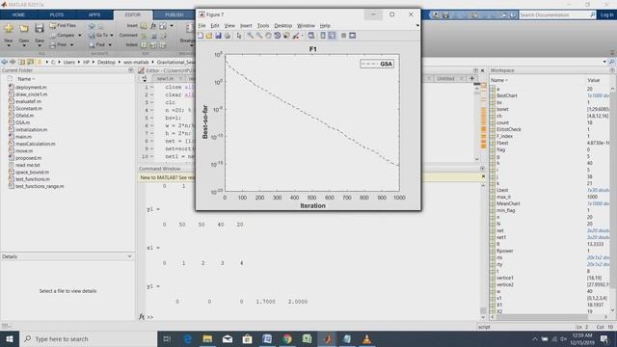Dismiss the New to MATLAB banner
The width and height of the screenshot is (617, 347).
483,176
